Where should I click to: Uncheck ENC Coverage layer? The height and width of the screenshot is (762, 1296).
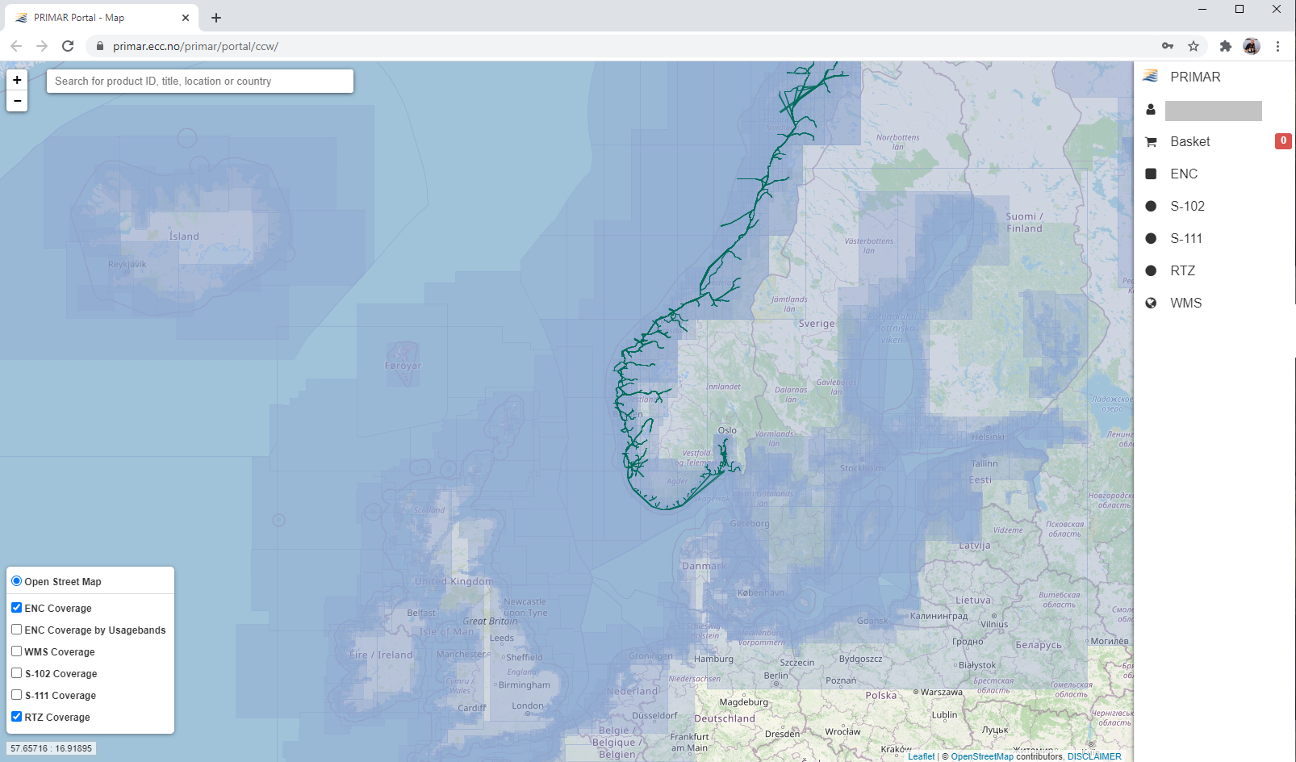(17, 608)
